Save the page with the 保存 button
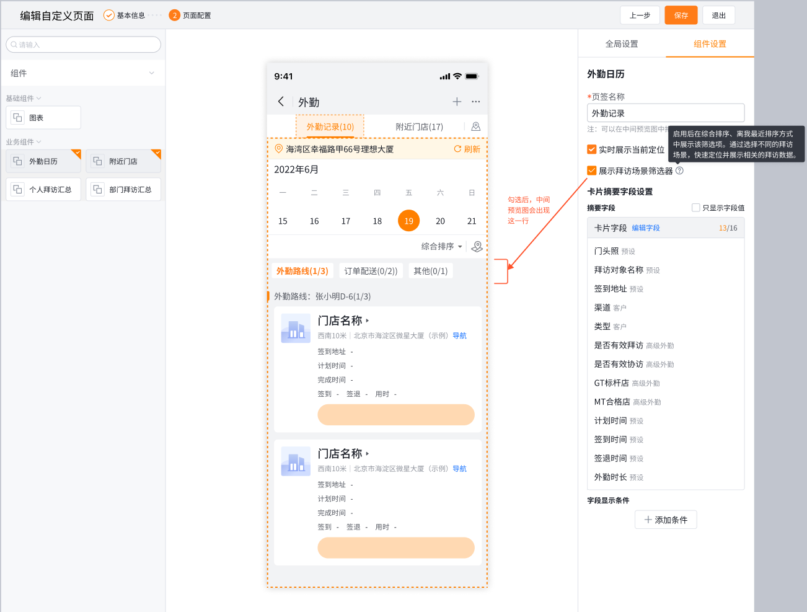807x612 pixels. click(x=681, y=15)
